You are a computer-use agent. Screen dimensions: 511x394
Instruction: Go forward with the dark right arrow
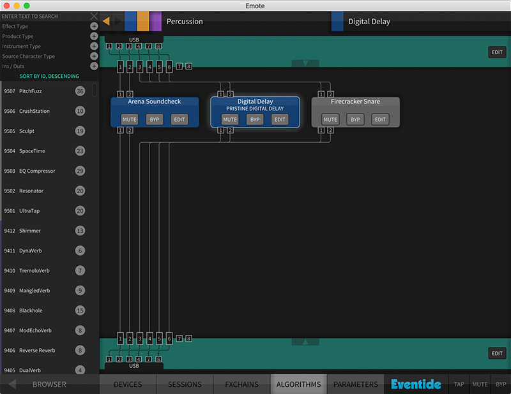pyautogui.click(x=118, y=22)
